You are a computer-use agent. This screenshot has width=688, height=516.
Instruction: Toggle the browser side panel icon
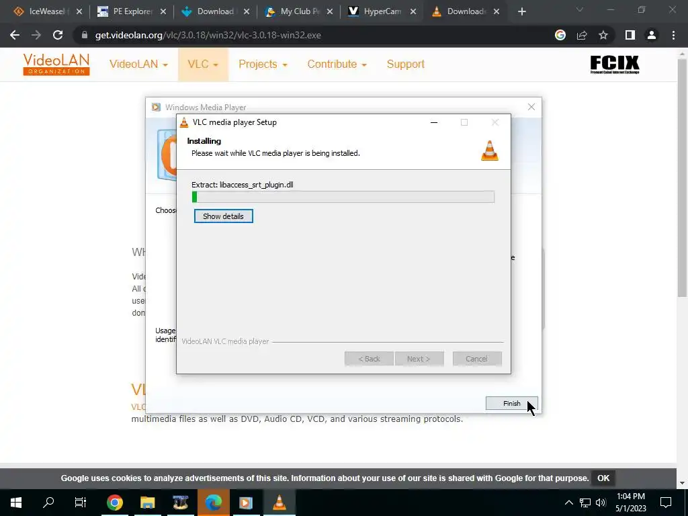630,35
